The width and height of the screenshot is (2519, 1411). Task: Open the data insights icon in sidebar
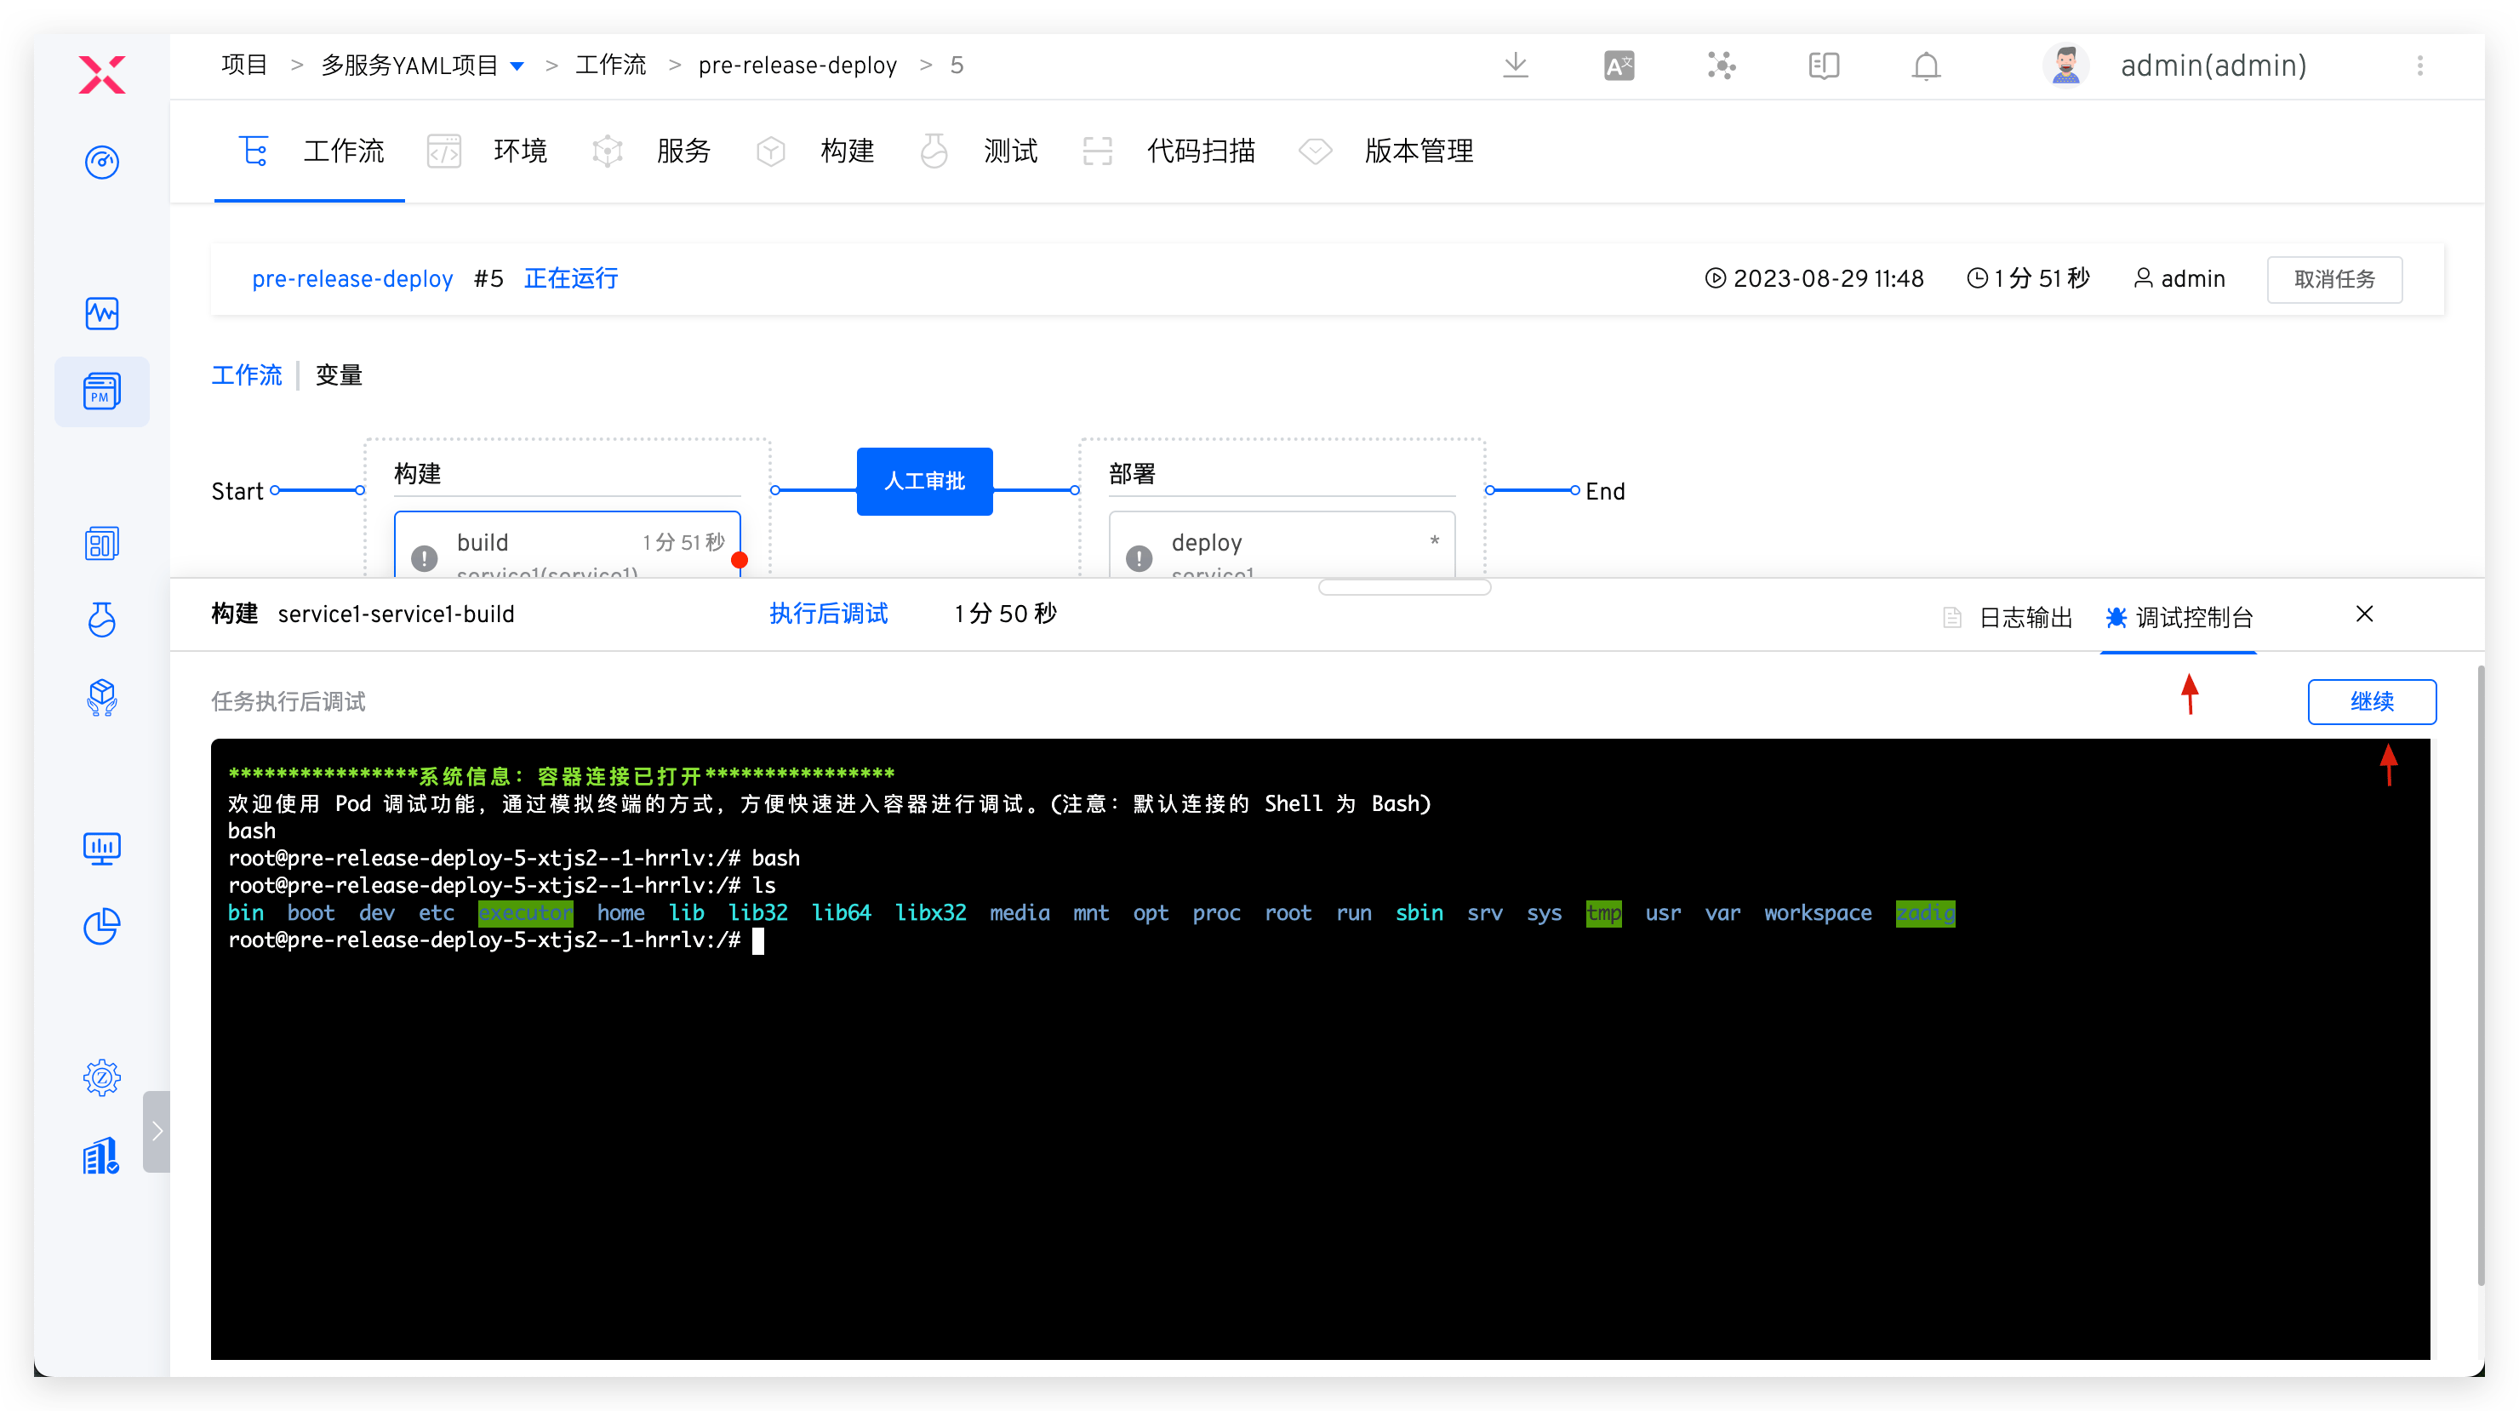tap(102, 314)
